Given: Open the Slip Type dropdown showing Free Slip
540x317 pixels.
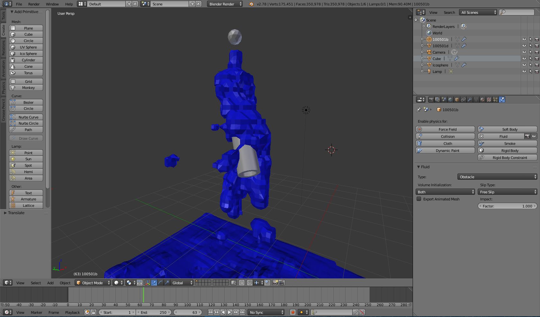Looking at the screenshot, I should point(508,192).
